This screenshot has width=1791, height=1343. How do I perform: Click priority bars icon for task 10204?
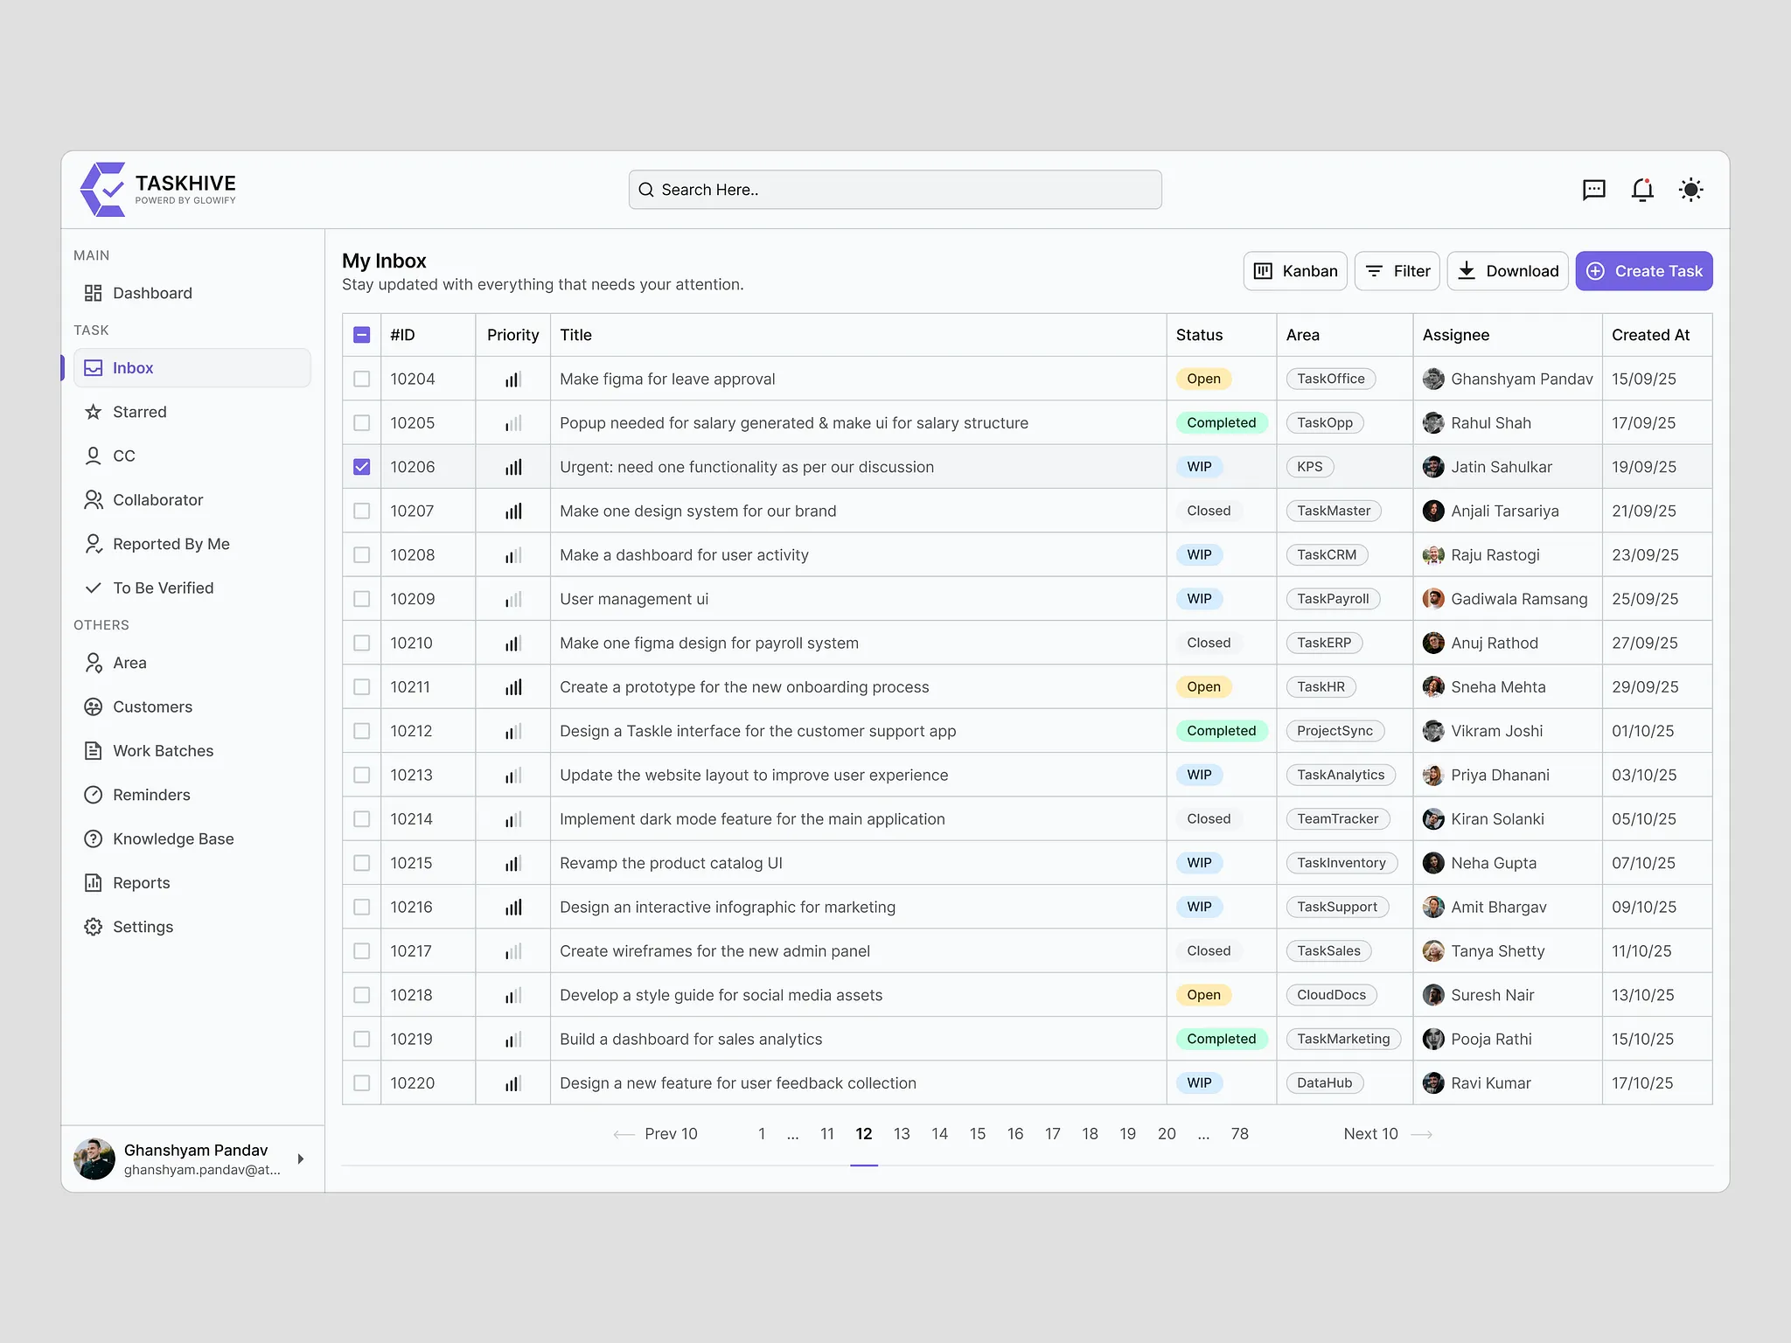coord(513,379)
